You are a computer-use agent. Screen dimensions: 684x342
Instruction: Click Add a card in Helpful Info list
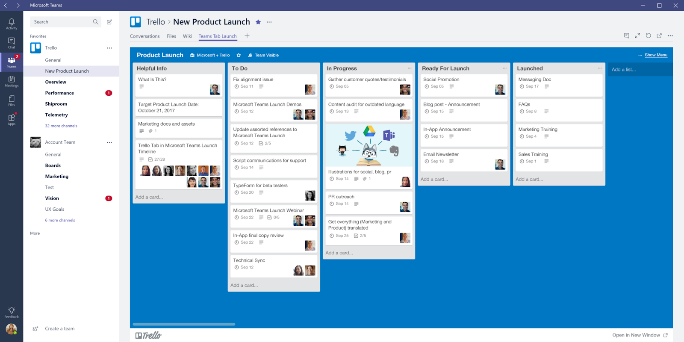pyautogui.click(x=149, y=198)
